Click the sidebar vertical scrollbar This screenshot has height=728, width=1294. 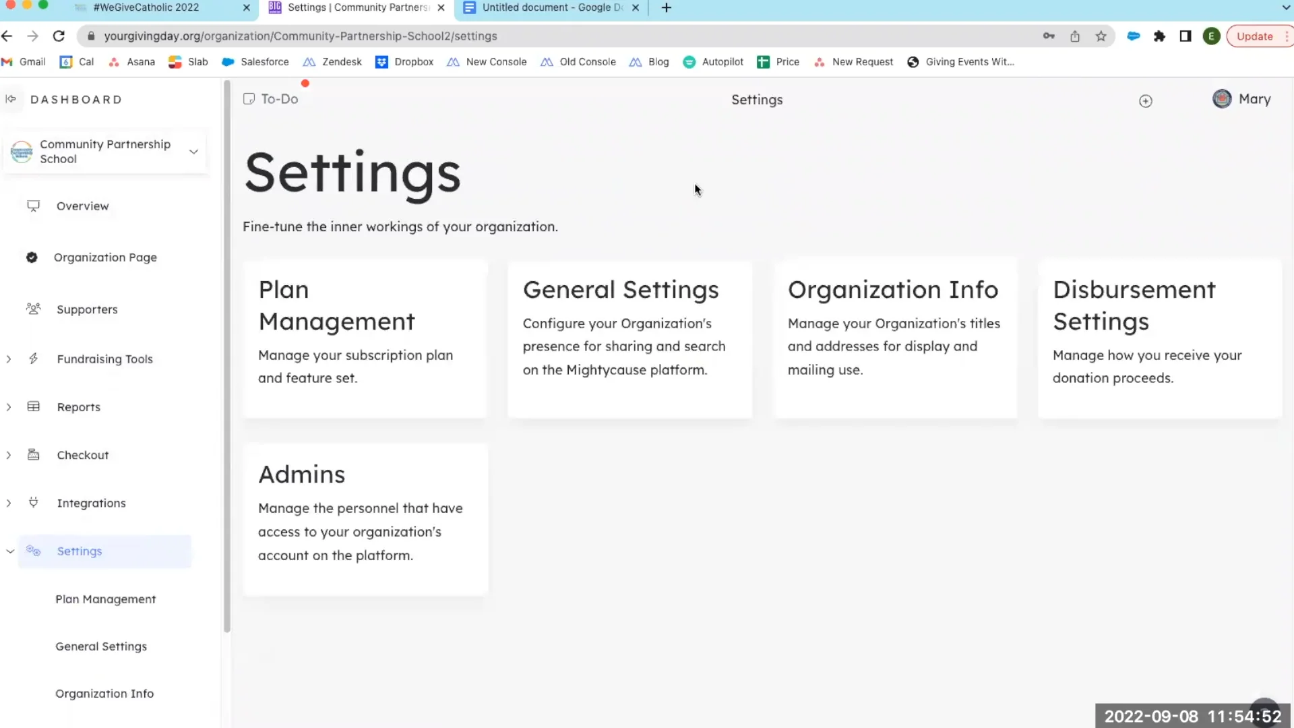[227, 357]
